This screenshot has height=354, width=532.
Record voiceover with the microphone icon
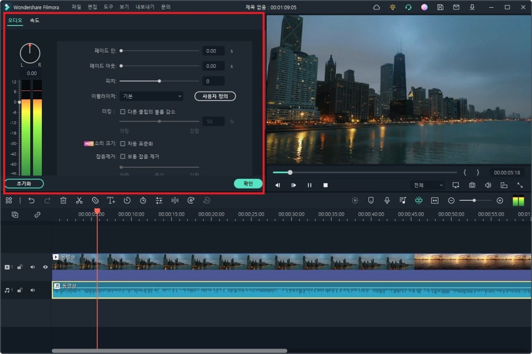tap(387, 201)
